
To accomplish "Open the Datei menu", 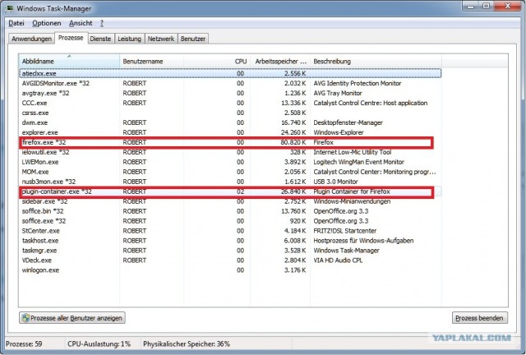I will [16, 23].
